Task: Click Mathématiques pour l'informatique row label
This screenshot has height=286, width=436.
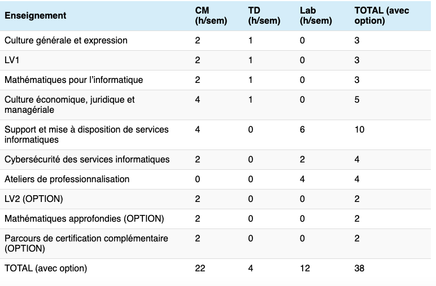Action: (73, 80)
